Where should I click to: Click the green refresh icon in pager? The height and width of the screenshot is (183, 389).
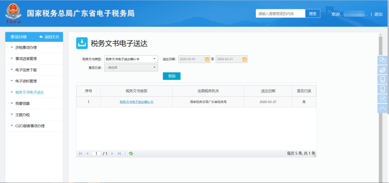tap(131, 153)
